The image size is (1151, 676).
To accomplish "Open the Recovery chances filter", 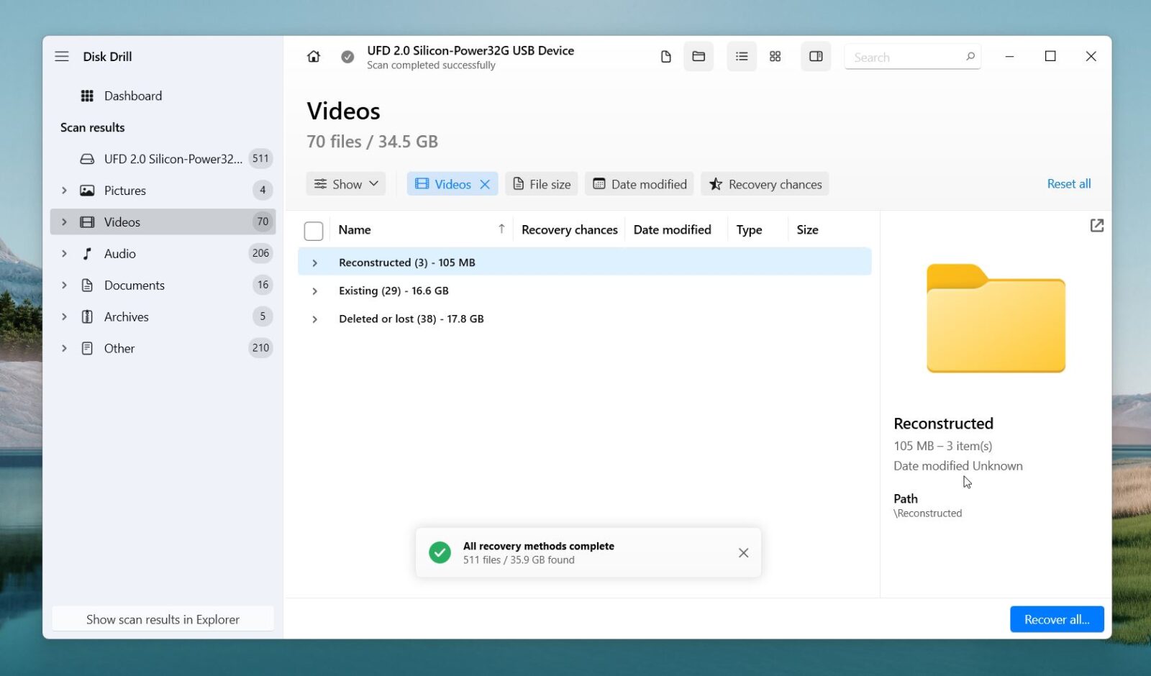I will tap(764, 183).
